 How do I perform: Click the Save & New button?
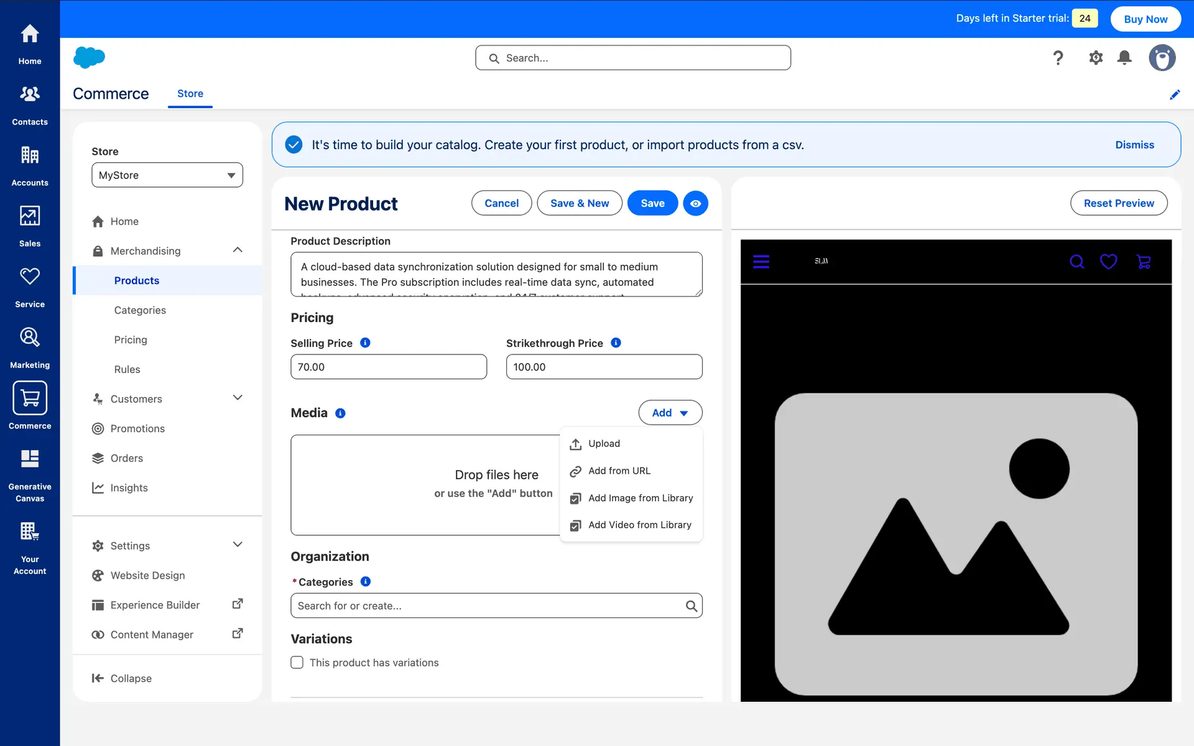(x=579, y=203)
